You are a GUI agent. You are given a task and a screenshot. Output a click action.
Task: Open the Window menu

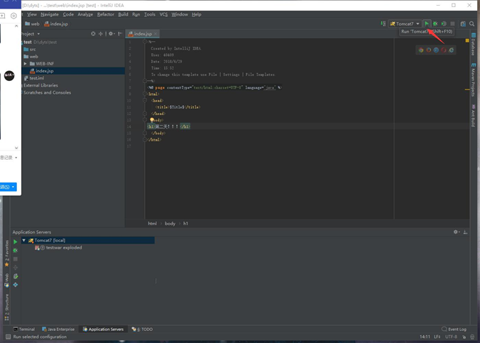(x=180, y=14)
